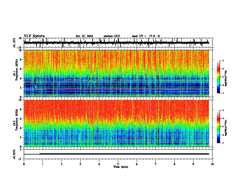Click the ch.1 frequency spectrogram panel
This screenshot has height=184, width=239.
pyautogui.click(x=116, y=73)
